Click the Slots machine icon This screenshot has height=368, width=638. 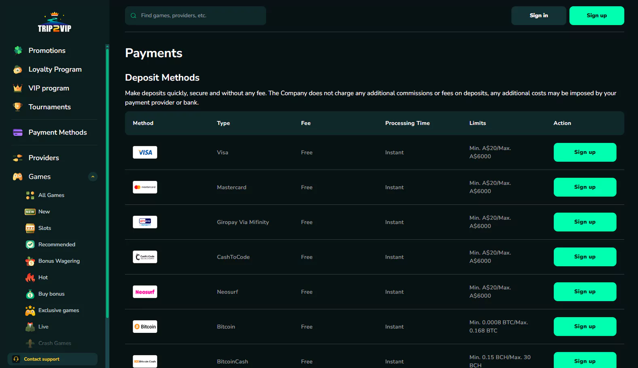(30, 228)
